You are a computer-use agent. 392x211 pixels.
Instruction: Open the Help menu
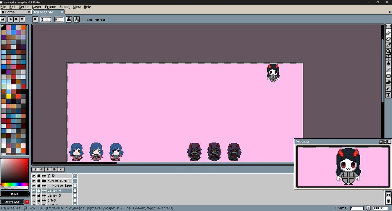(x=87, y=7)
